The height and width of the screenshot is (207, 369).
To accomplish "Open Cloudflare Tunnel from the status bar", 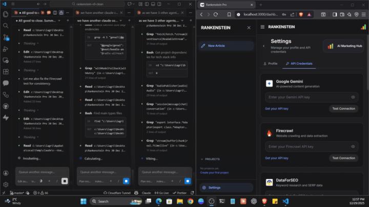I will point(117,193).
